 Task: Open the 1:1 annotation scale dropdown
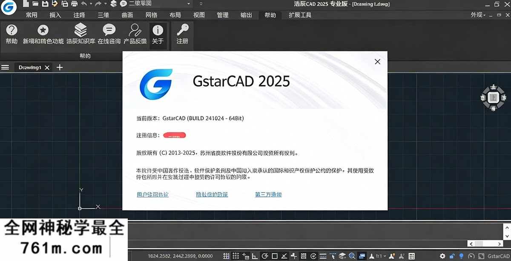click(380, 256)
